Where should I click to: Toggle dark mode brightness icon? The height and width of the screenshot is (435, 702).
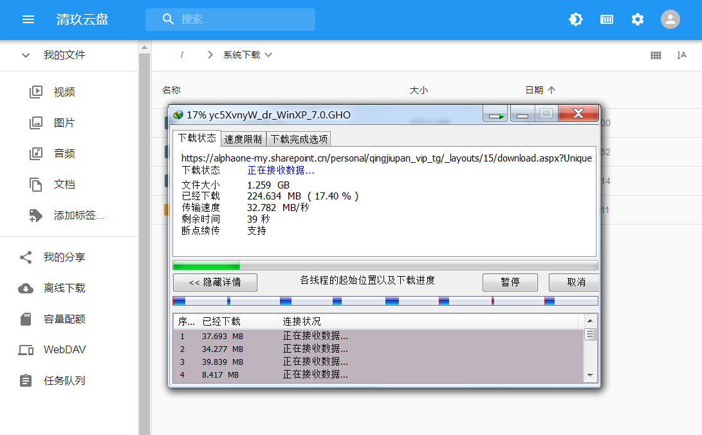[x=576, y=19]
